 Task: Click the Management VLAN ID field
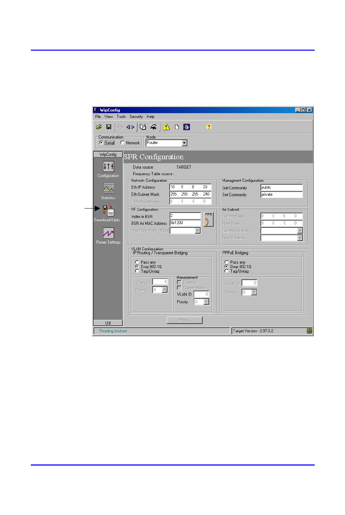click(x=202, y=294)
